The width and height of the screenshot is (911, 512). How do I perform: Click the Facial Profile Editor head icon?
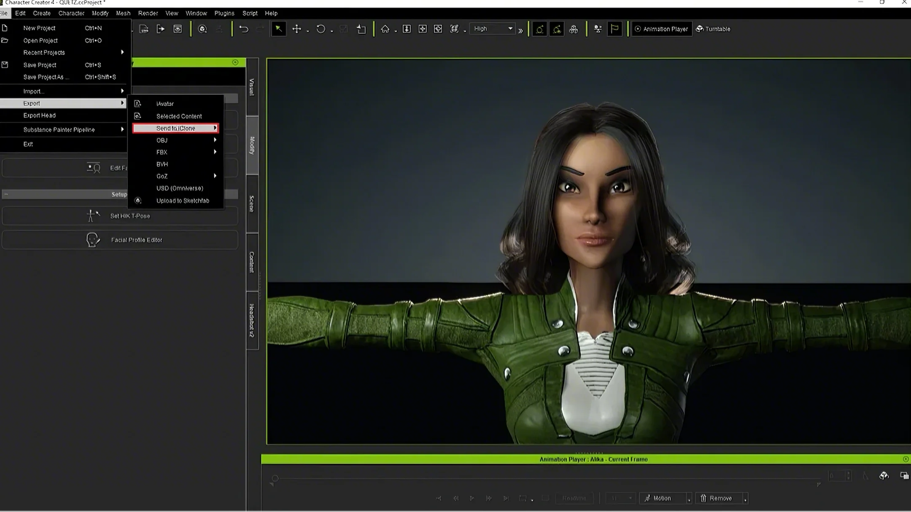click(x=93, y=240)
